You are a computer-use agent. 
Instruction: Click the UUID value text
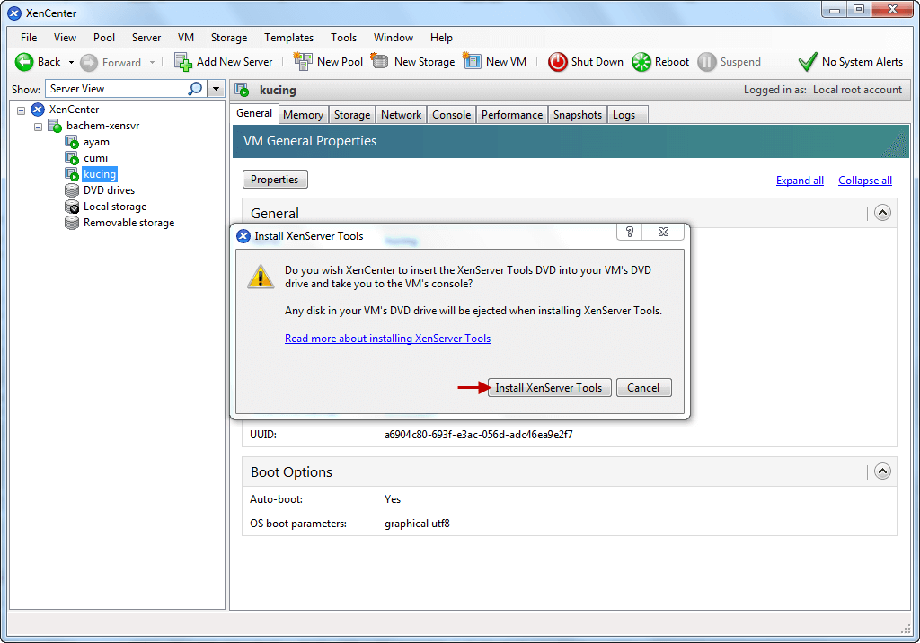click(x=479, y=435)
